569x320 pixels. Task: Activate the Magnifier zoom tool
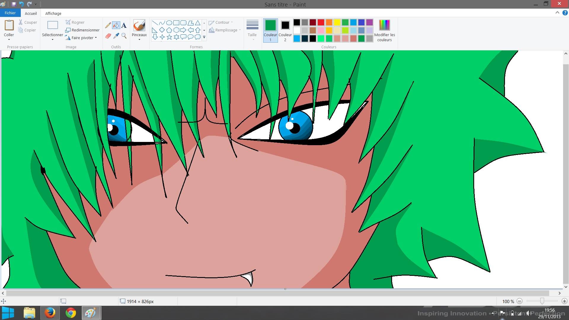[124, 36]
